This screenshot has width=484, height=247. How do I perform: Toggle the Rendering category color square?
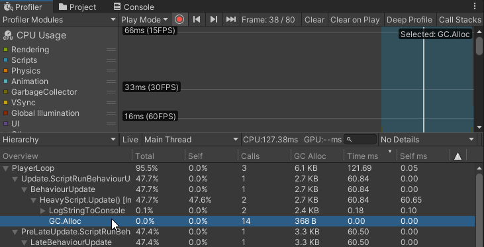coord(5,50)
